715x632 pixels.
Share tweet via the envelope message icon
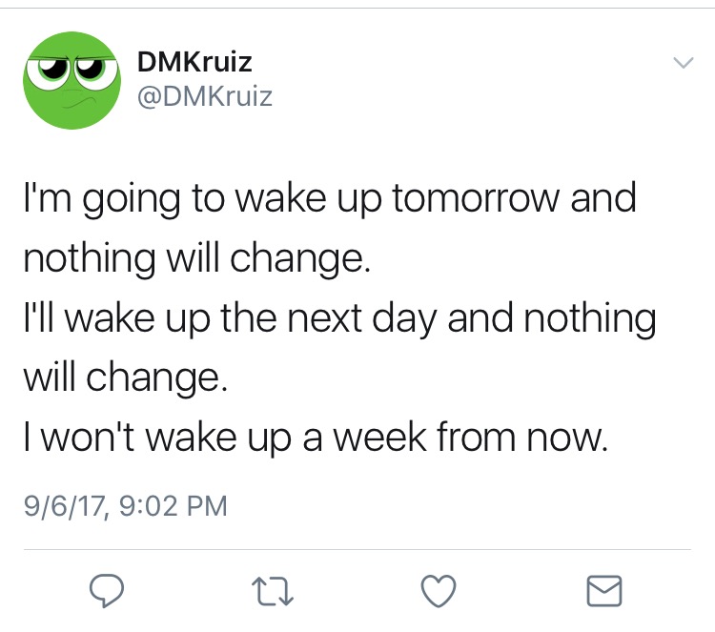point(603,592)
